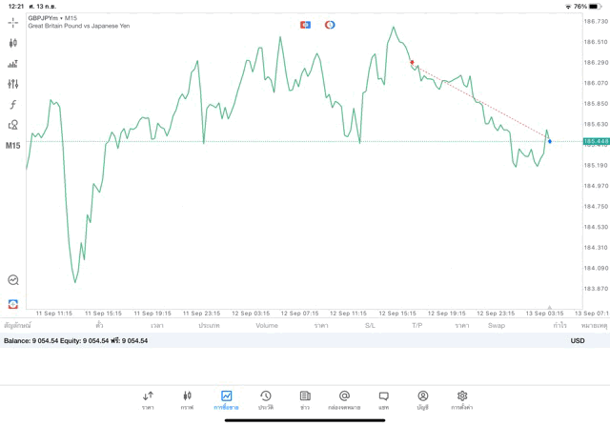This screenshot has height=426, width=610.
Task: Open the ข่าว news tab
Action: pyautogui.click(x=305, y=399)
